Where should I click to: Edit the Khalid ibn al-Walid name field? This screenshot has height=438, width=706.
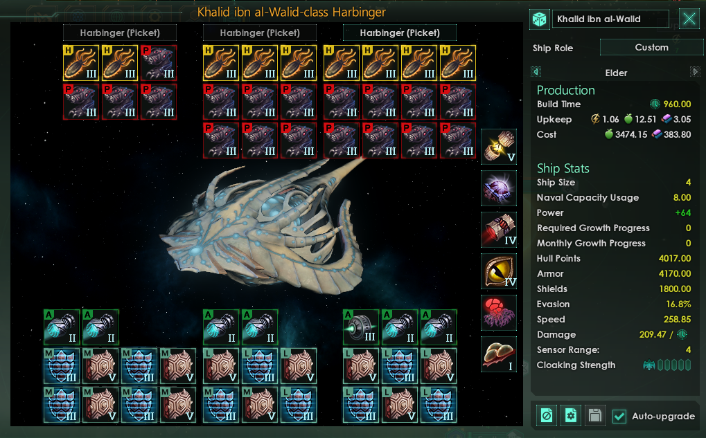(x=610, y=19)
